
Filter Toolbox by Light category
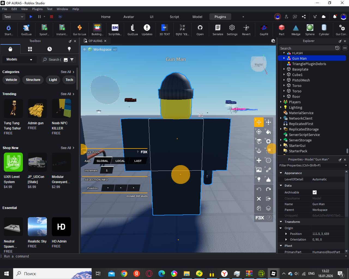pos(53,80)
